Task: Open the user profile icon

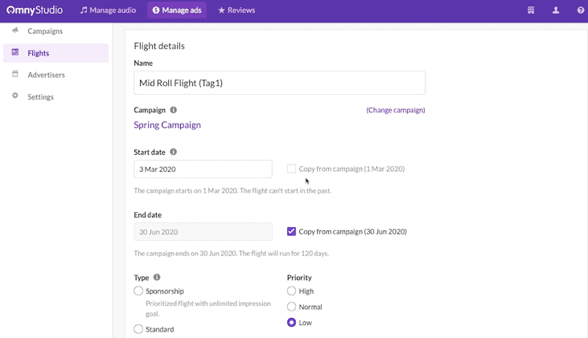Action: click(x=556, y=10)
